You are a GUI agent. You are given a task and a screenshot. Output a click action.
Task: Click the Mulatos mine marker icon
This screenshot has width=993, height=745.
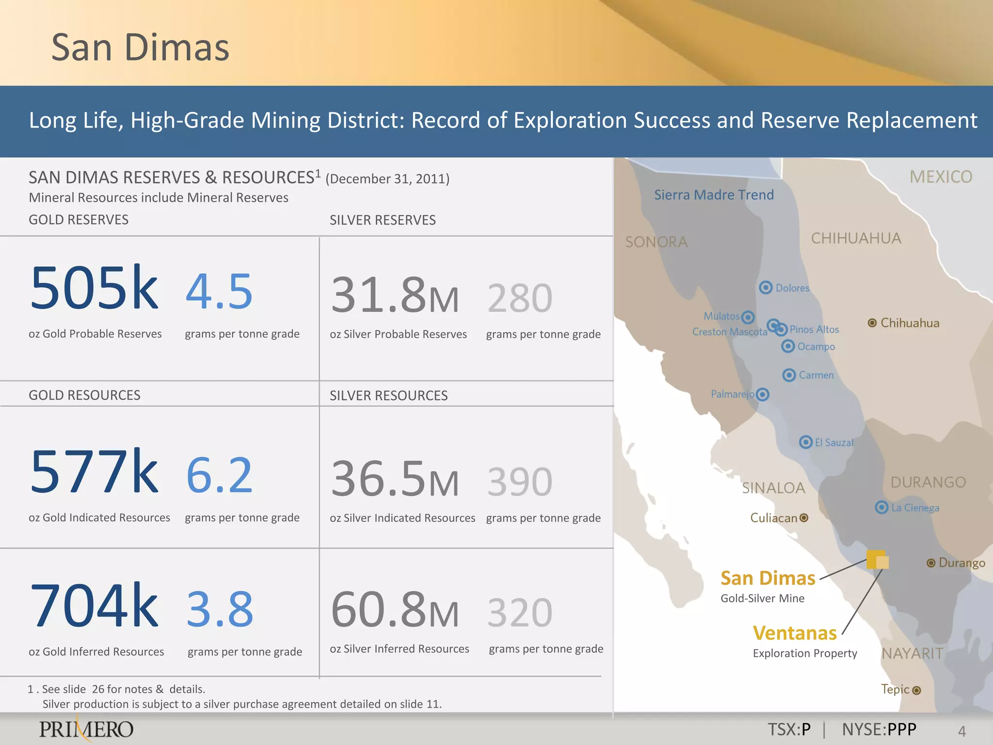[x=748, y=317]
